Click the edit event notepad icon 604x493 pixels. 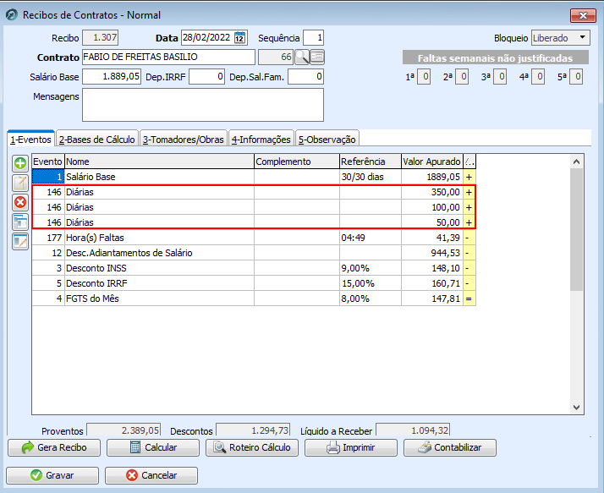[x=20, y=183]
